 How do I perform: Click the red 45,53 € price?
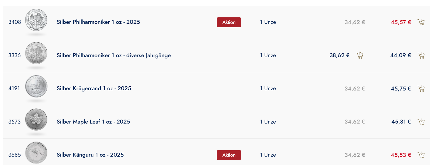point(401,155)
